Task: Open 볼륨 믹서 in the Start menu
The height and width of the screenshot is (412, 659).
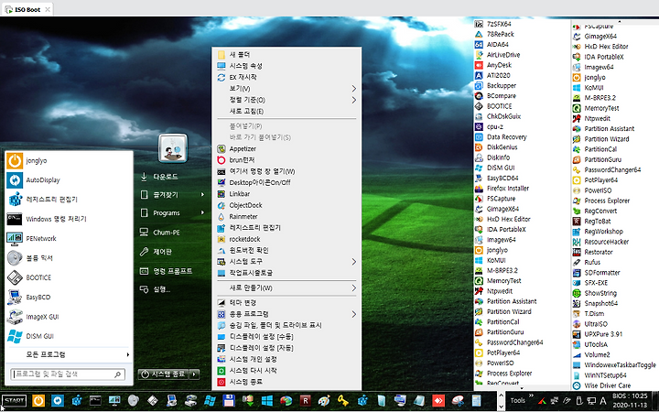Action: [69, 257]
